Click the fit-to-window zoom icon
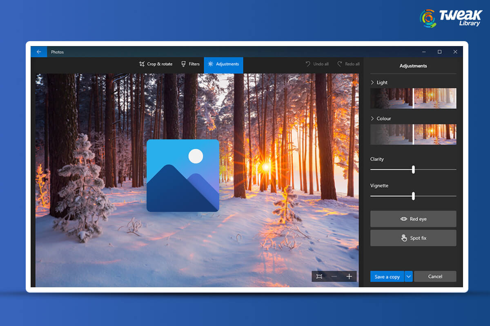The height and width of the screenshot is (326, 490). click(319, 277)
